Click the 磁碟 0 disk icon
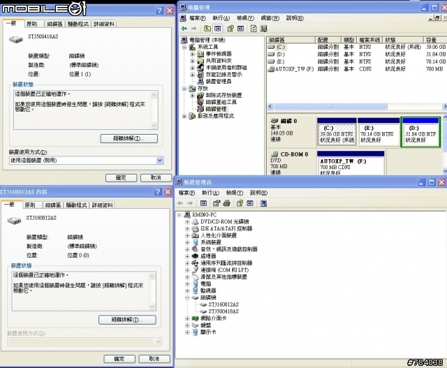 [x=274, y=121]
